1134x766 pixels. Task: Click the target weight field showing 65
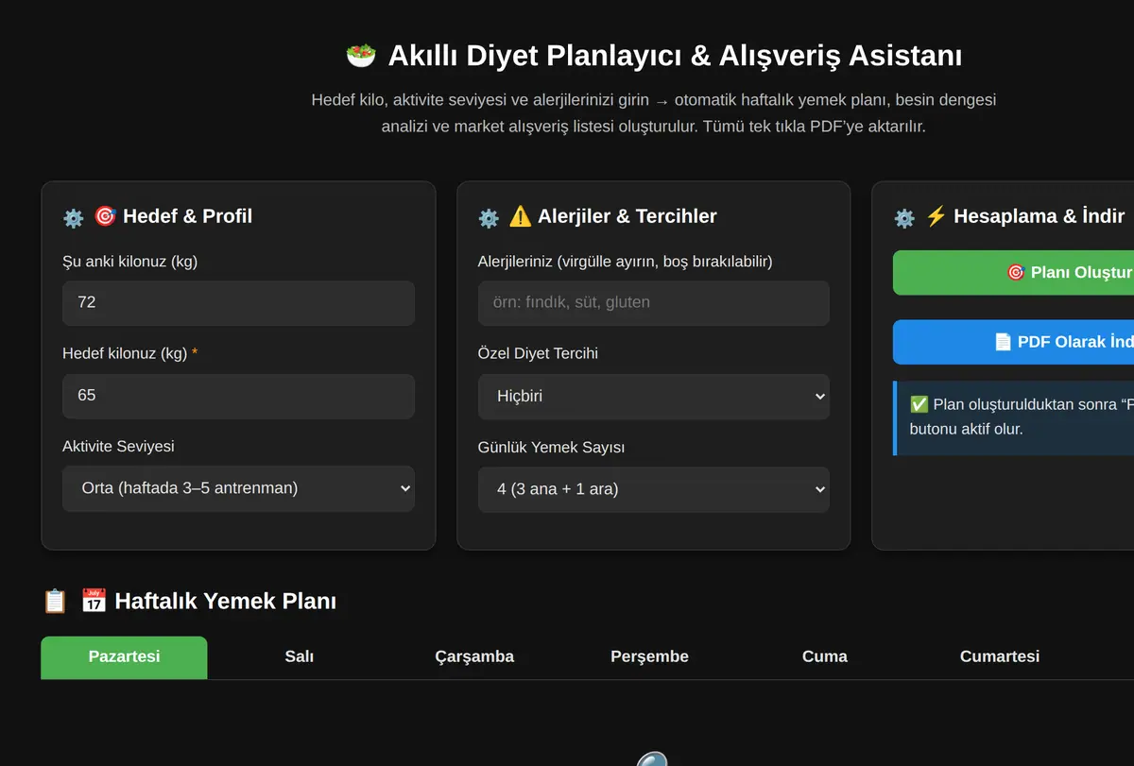(238, 396)
